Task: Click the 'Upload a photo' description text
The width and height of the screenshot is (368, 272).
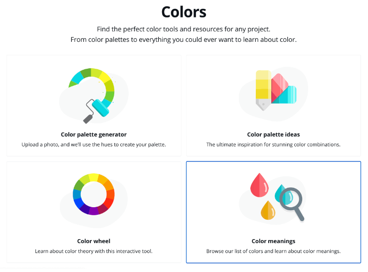Action: tap(94, 144)
